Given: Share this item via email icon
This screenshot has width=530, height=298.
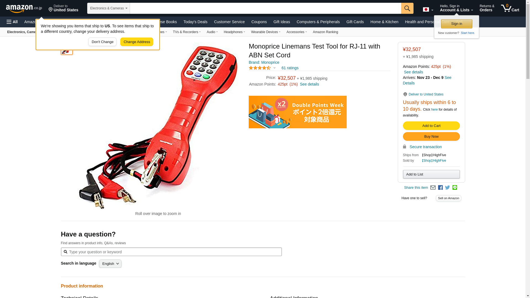Looking at the screenshot, I should (433, 188).
